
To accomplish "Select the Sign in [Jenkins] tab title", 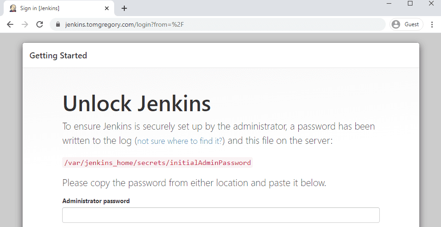I will pos(40,8).
